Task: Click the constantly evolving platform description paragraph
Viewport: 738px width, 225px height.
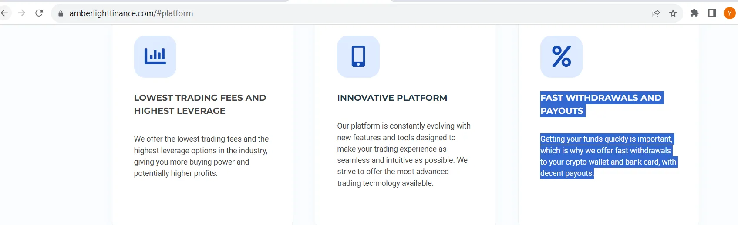Action: [404, 155]
